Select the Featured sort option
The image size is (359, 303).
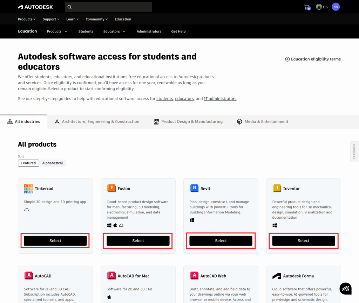click(x=28, y=163)
